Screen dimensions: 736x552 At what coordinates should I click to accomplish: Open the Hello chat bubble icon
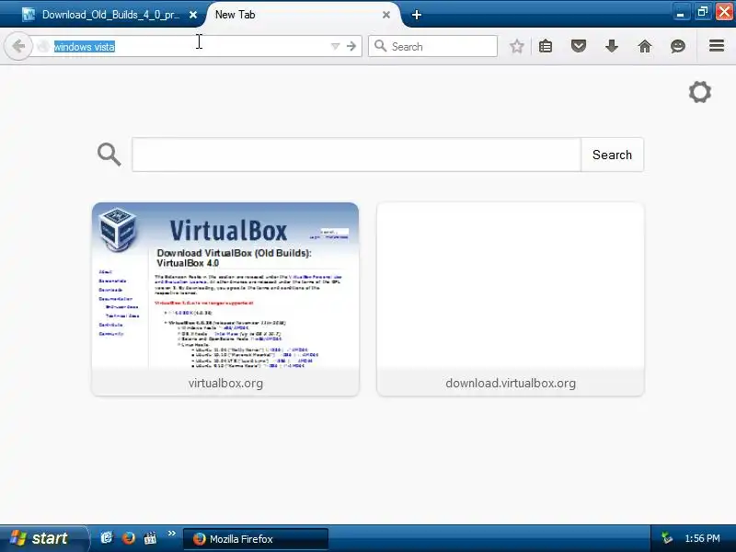coord(678,46)
